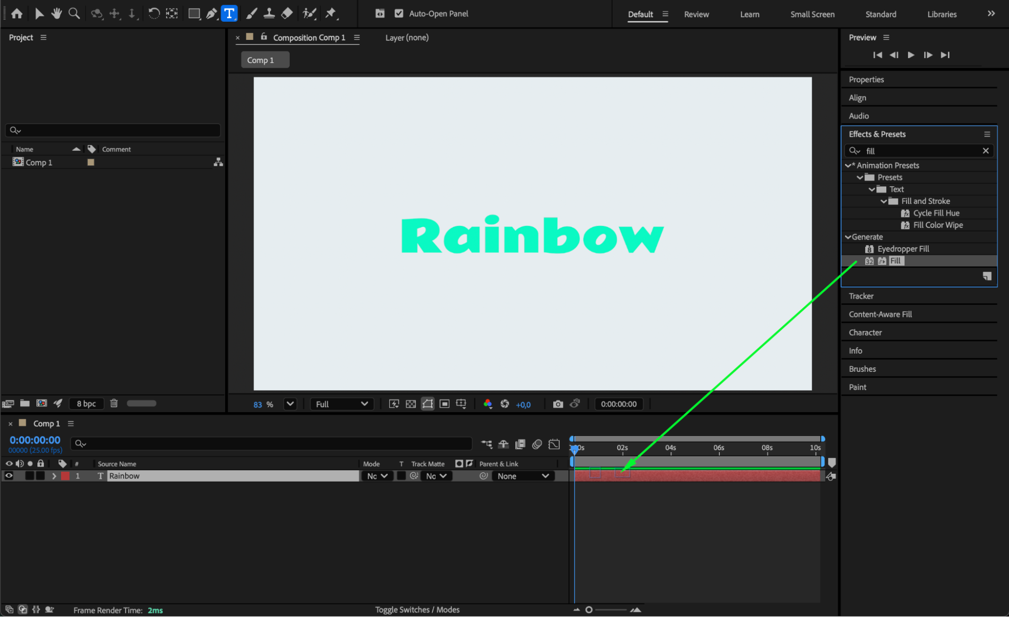Select the Rectangle shape tool

(x=194, y=14)
